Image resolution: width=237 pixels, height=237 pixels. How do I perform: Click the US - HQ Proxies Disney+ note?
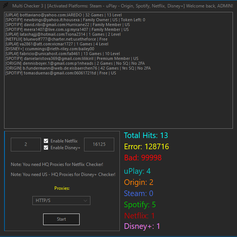(x=63, y=174)
